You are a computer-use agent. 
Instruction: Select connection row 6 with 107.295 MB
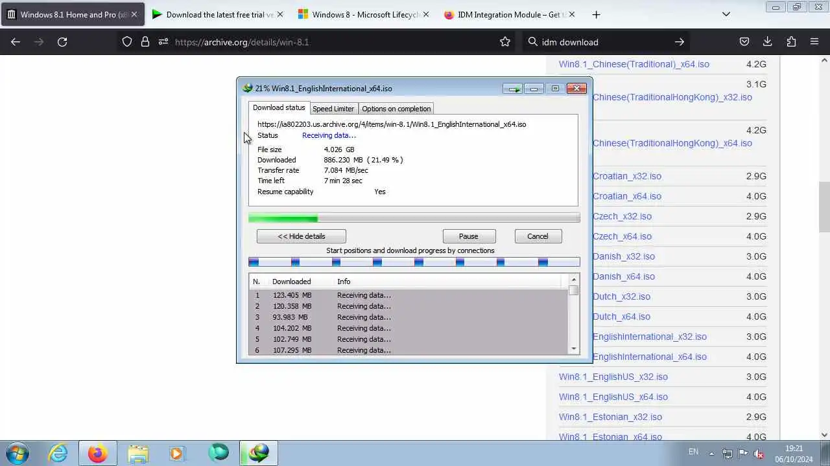point(408,350)
